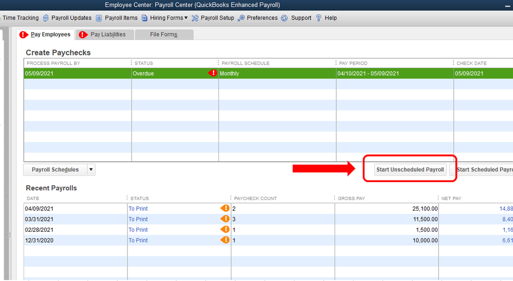Open net pay link for 04/09/2021 payroll
513x281 pixels.
coord(506,209)
